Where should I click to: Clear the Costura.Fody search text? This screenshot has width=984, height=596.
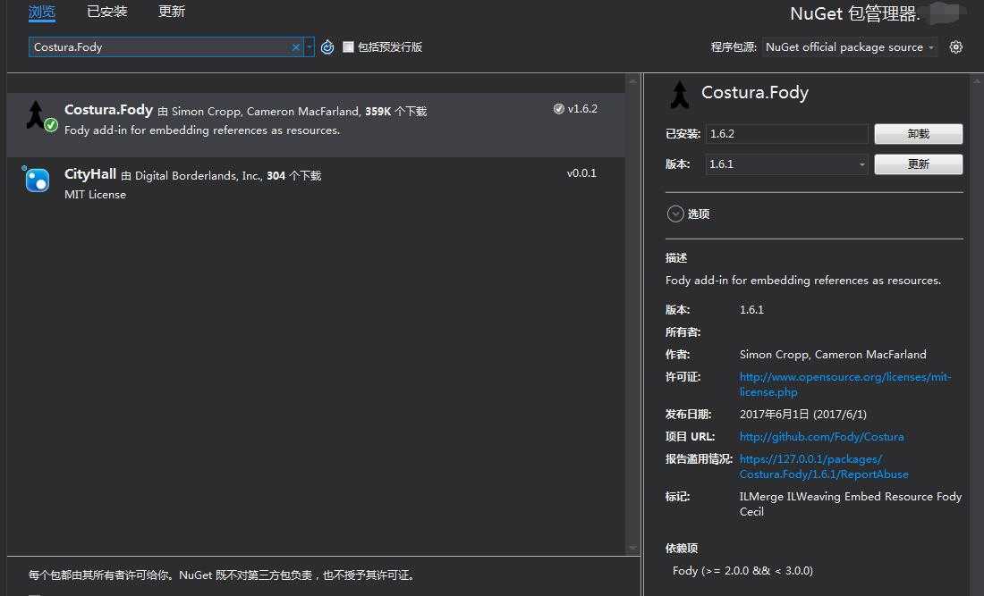pos(295,47)
